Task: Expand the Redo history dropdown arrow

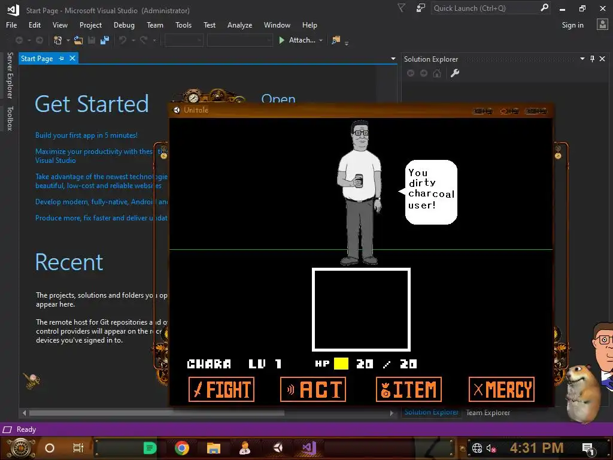Action: tap(154, 40)
